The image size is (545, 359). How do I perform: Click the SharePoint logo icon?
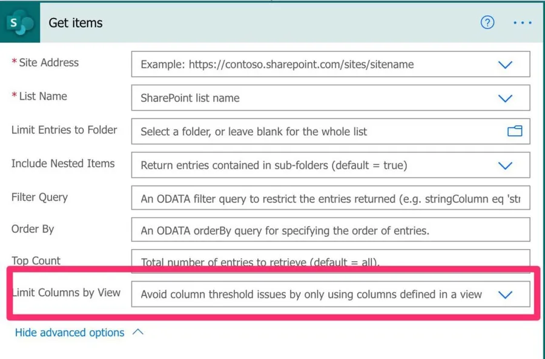[20, 23]
